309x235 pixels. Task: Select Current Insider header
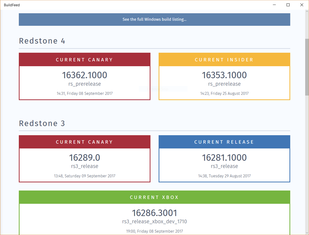(x=224, y=60)
